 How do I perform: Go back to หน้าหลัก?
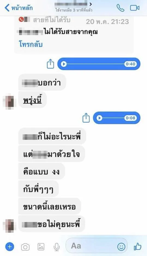pos(19,8)
